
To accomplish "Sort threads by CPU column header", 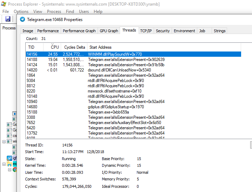I will [52, 47].
